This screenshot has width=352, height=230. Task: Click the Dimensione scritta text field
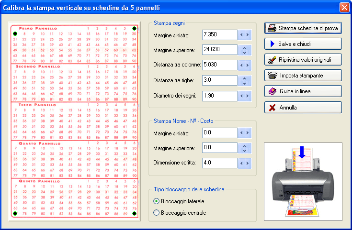tap(219, 163)
